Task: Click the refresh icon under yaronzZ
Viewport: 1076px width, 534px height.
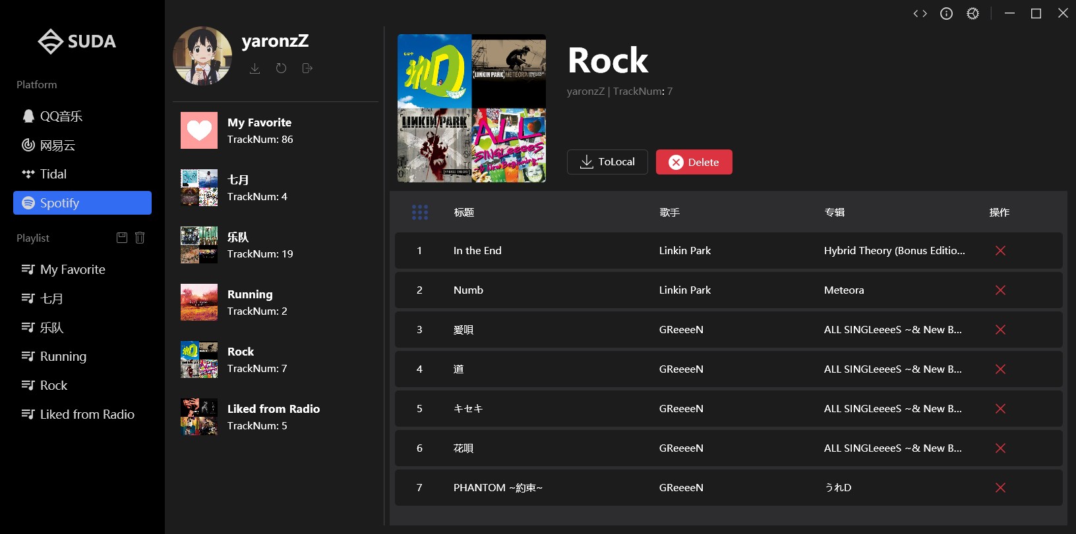Action: [282, 68]
